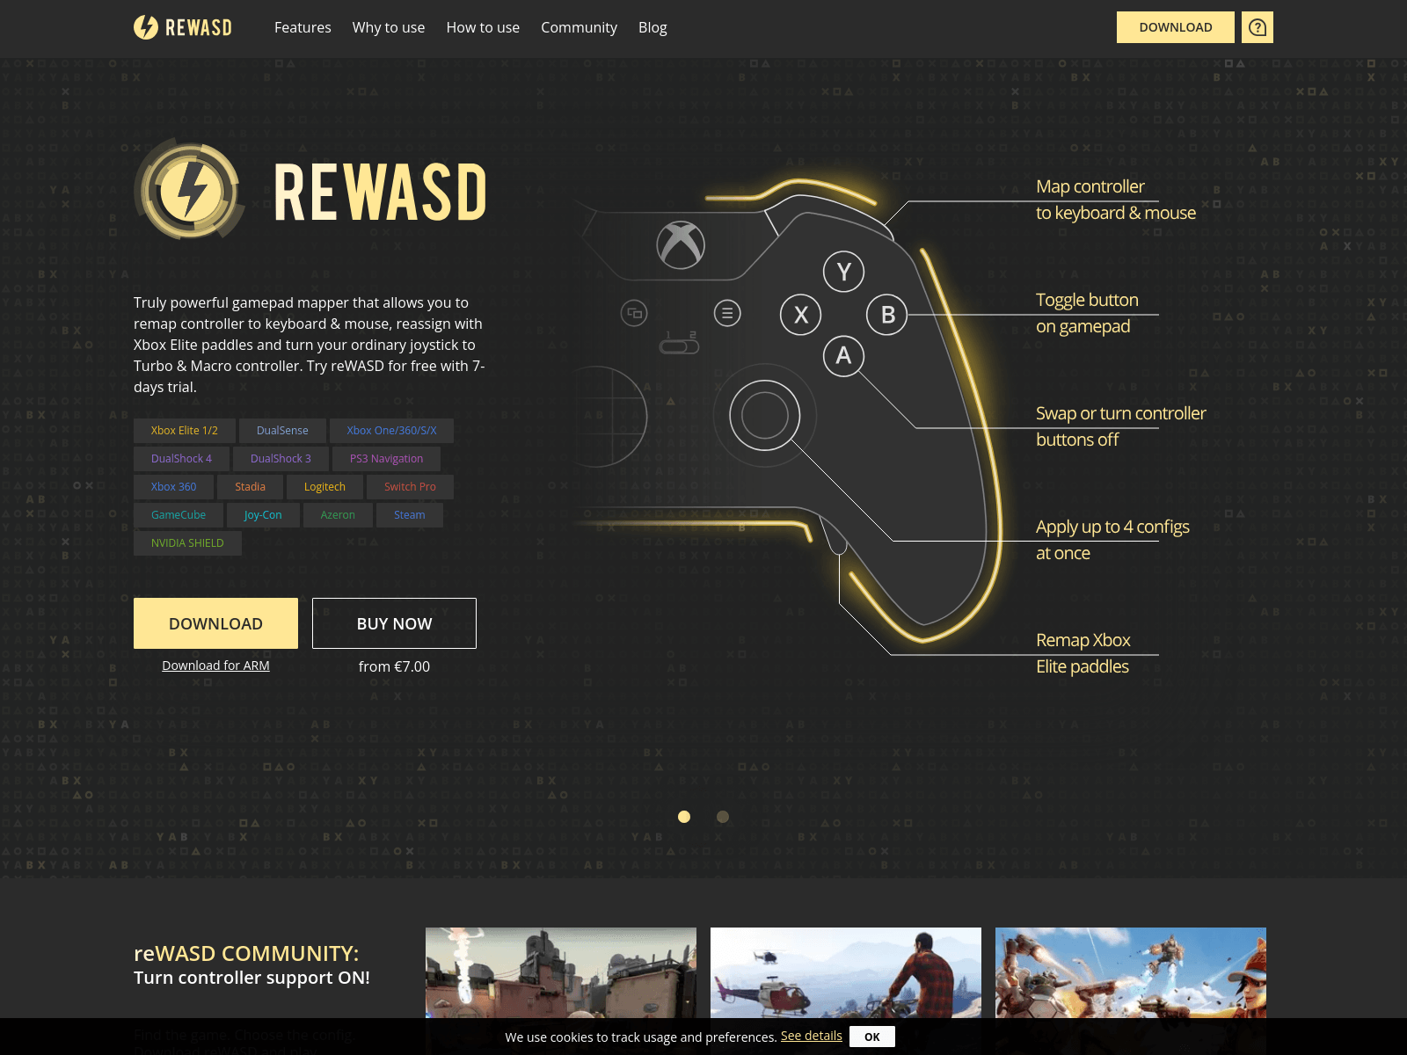The height and width of the screenshot is (1055, 1407).
Task: Select the Azeron tag
Action: pos(338,515)
